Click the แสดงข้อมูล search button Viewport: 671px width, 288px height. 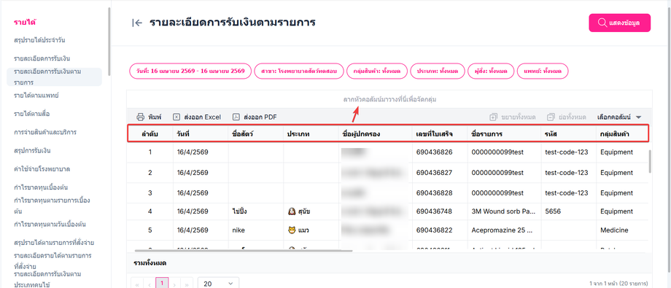click(620, 23)
